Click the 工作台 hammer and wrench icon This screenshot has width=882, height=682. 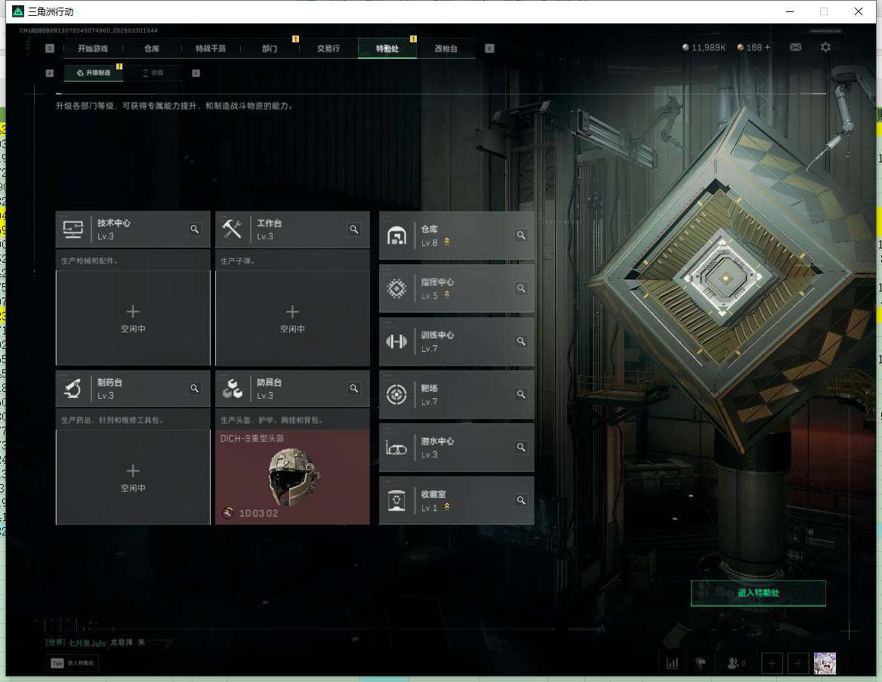click(232, 229)
